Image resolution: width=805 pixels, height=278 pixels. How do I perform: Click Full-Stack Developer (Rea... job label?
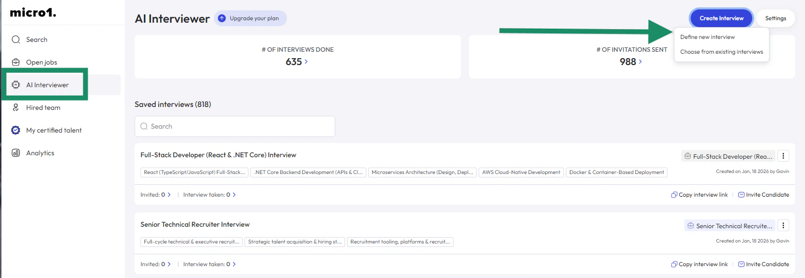[728, 156]
